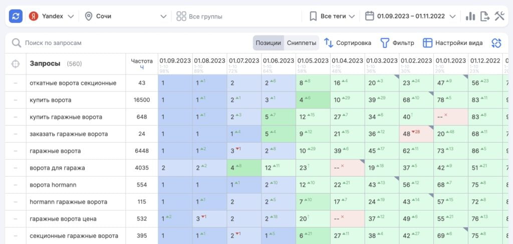Expand the Yandex search engine dropdown
The width and height of the screenshot is (513, 244).
(52, 16)
